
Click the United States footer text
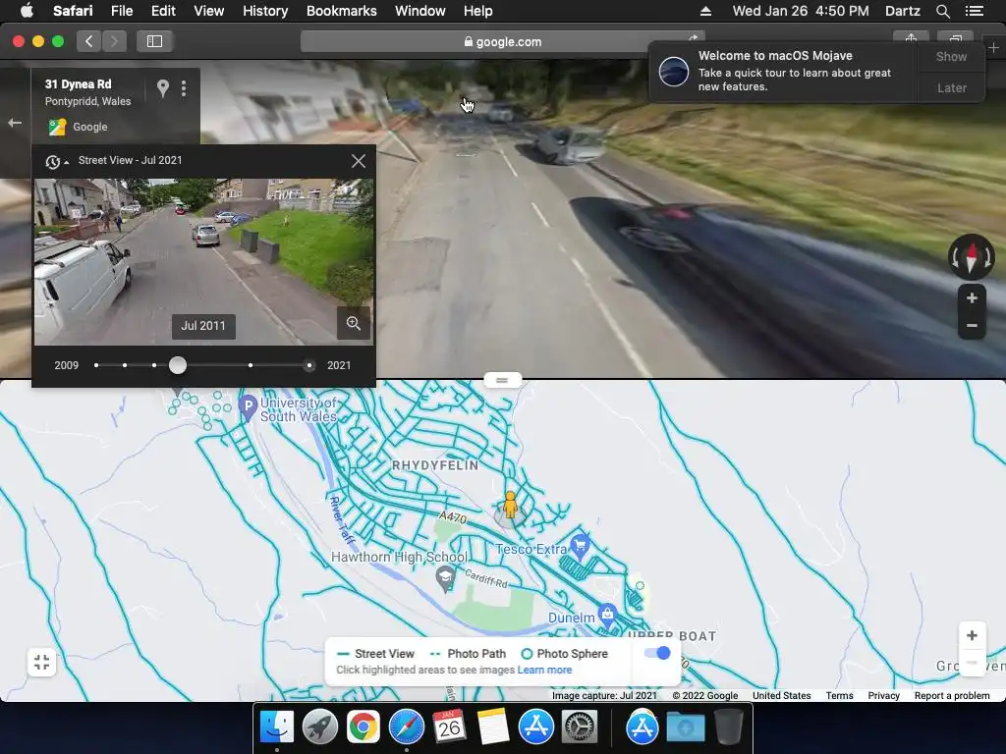pos(781,696)
